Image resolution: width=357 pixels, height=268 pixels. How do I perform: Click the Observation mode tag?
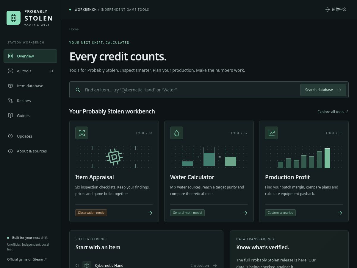coord(91,213)
